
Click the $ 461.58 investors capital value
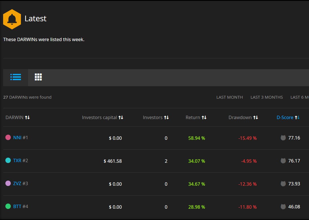pyautogui.click(x=113, y=161)
